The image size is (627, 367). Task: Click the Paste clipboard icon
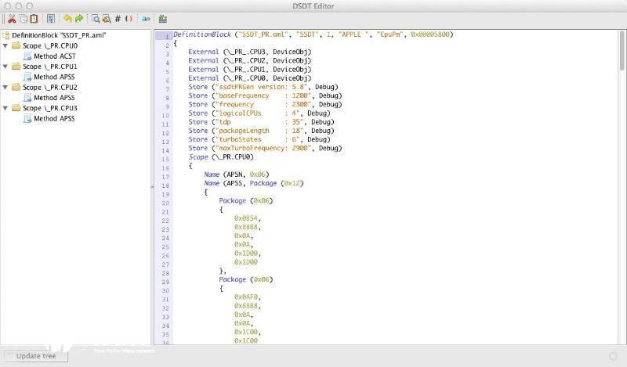tap(34, 18)
